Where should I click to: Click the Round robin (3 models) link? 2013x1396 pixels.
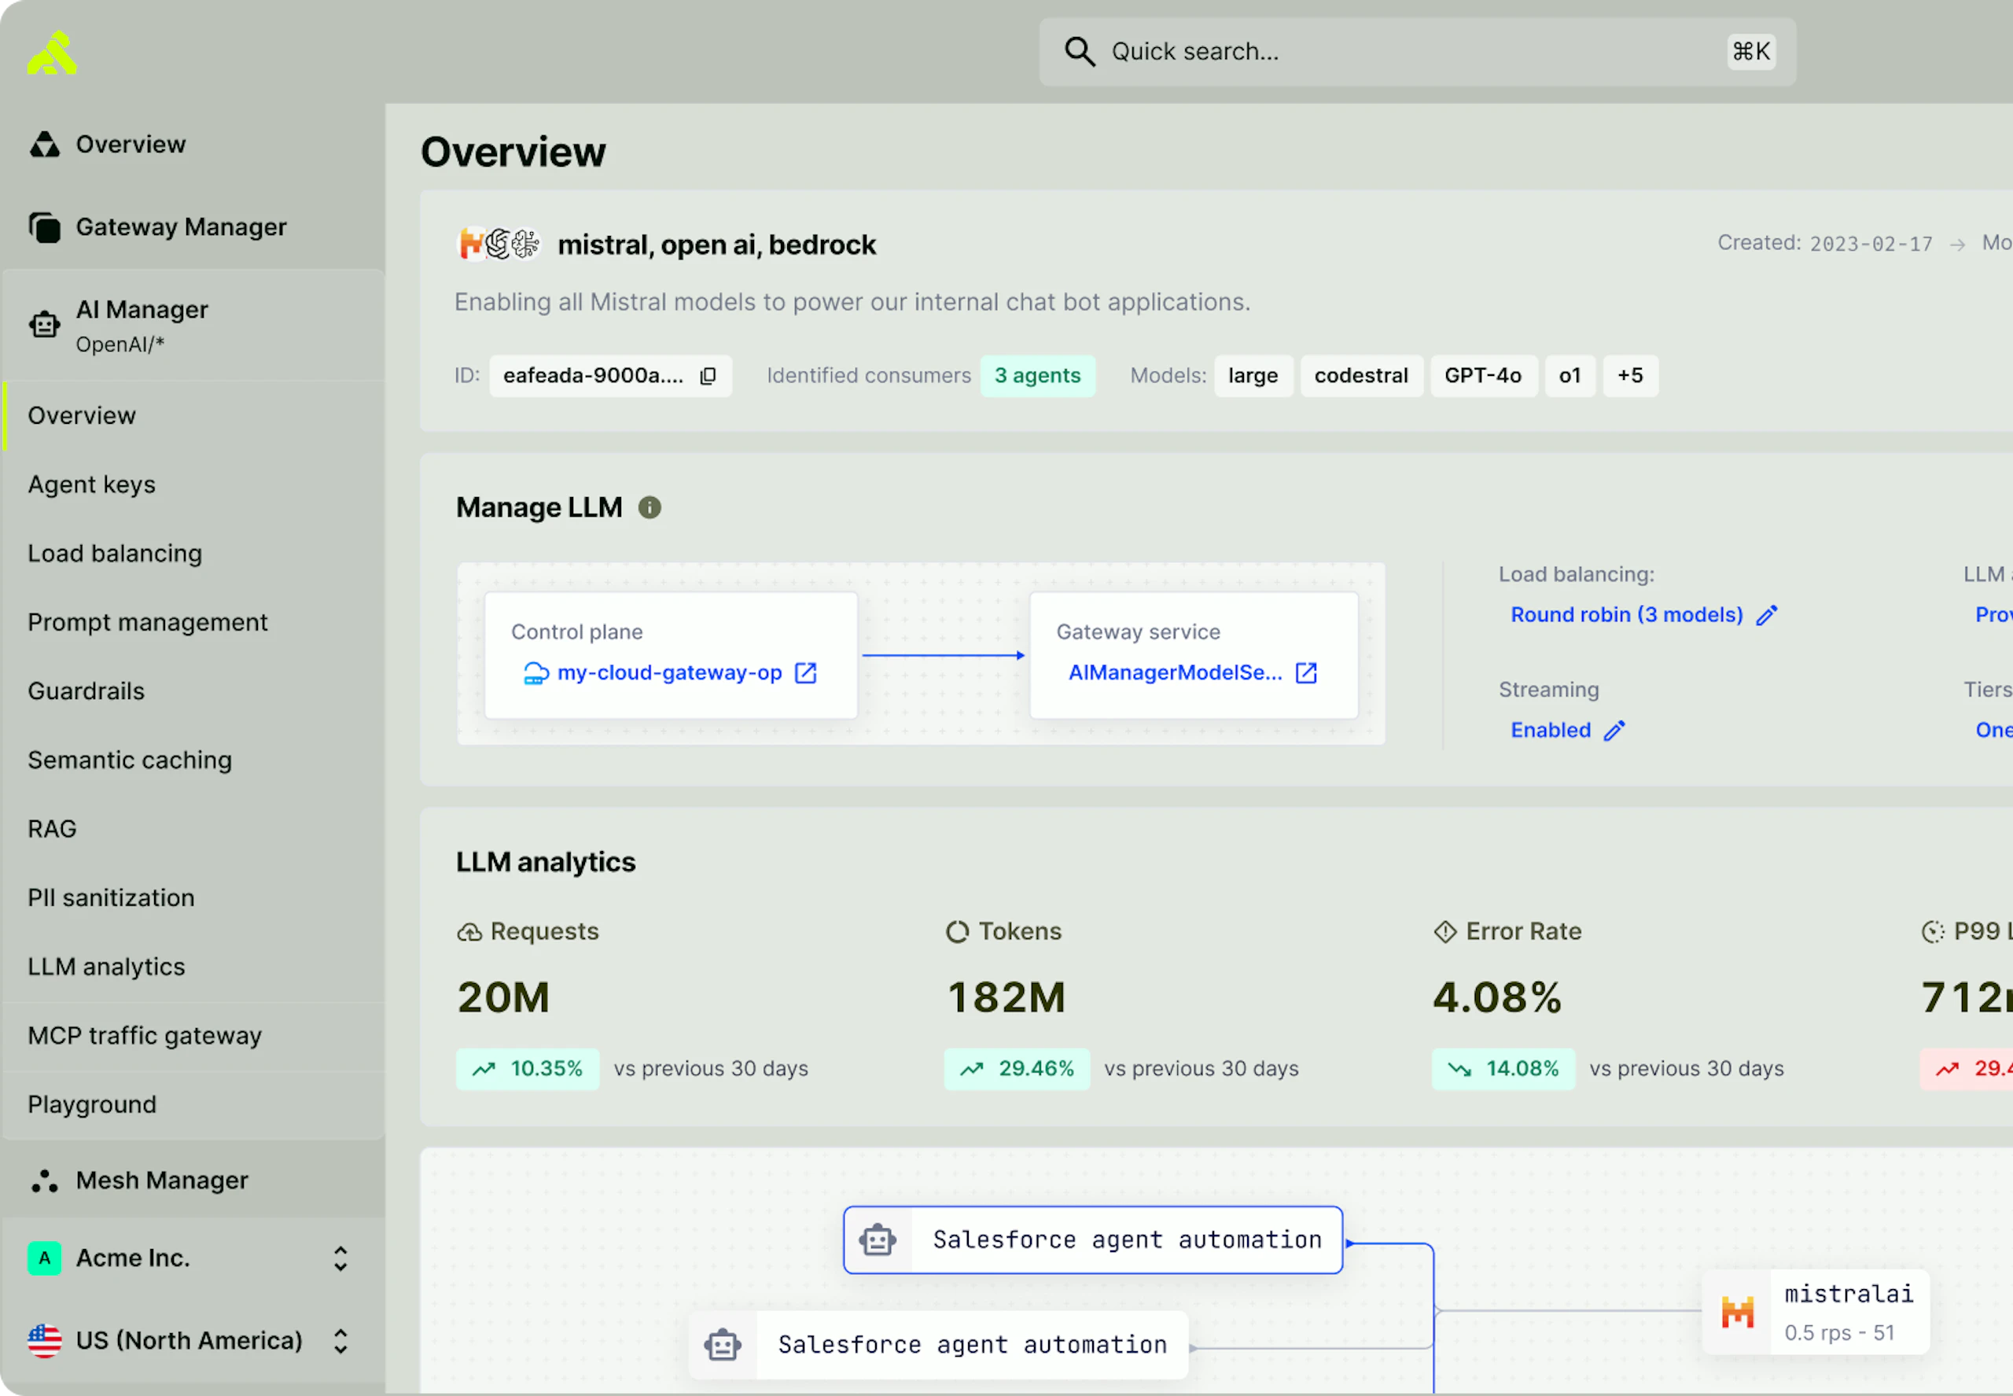1626,615
